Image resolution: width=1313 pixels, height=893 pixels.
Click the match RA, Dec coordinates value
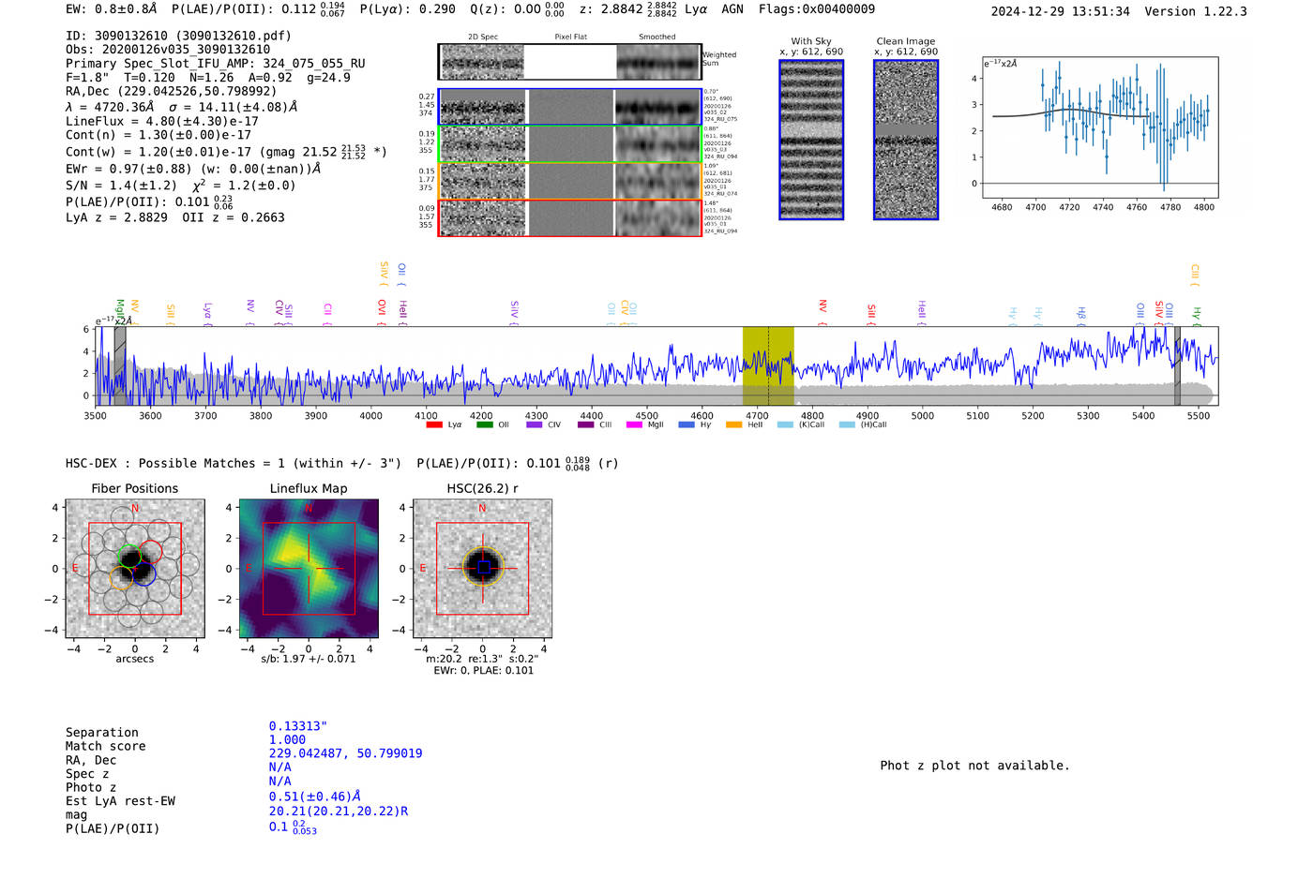pyautogui.click(x=345, y=753)
